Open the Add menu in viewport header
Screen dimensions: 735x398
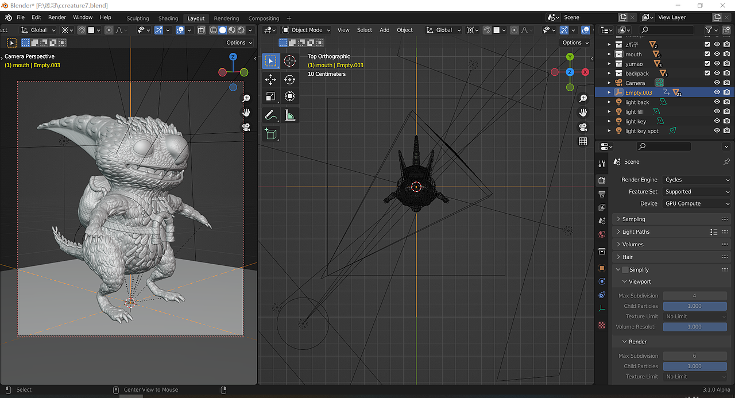384,30
